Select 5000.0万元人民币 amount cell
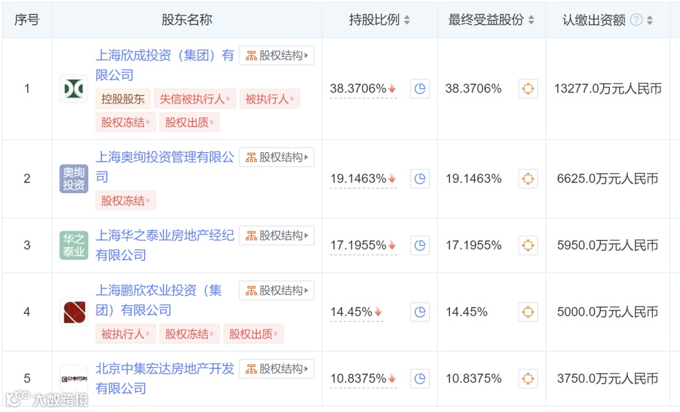680x412 pixels. tap(608, 312)
